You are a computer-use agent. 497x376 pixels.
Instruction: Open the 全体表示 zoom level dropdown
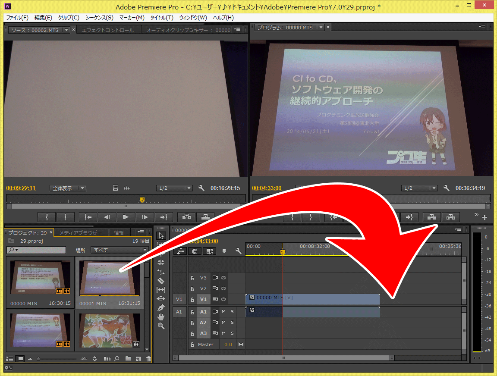(68, 188)
